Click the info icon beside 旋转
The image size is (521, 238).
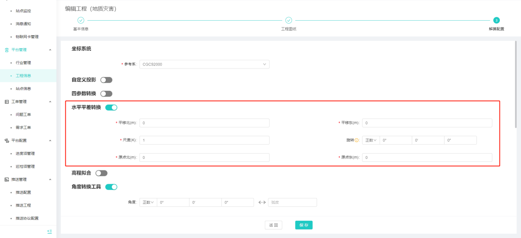357,140
